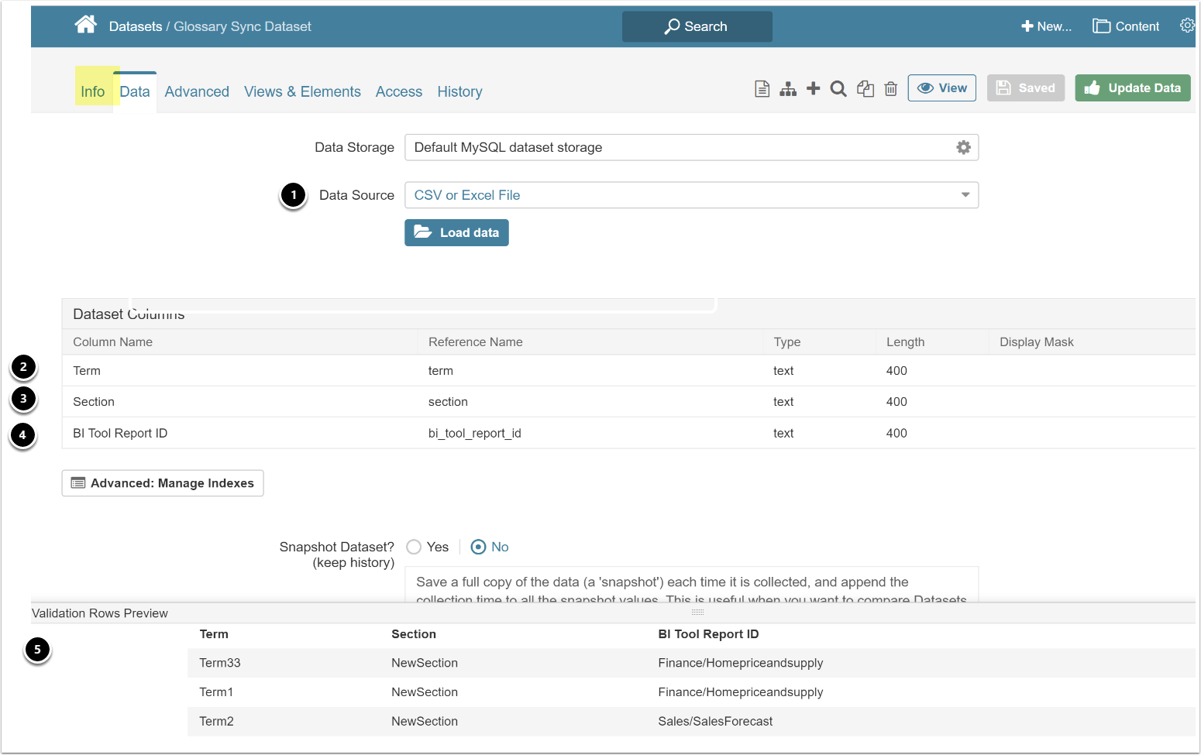The image size is (1201, 755).
Task: Open dataset details document icon
Action: point(762,88)
